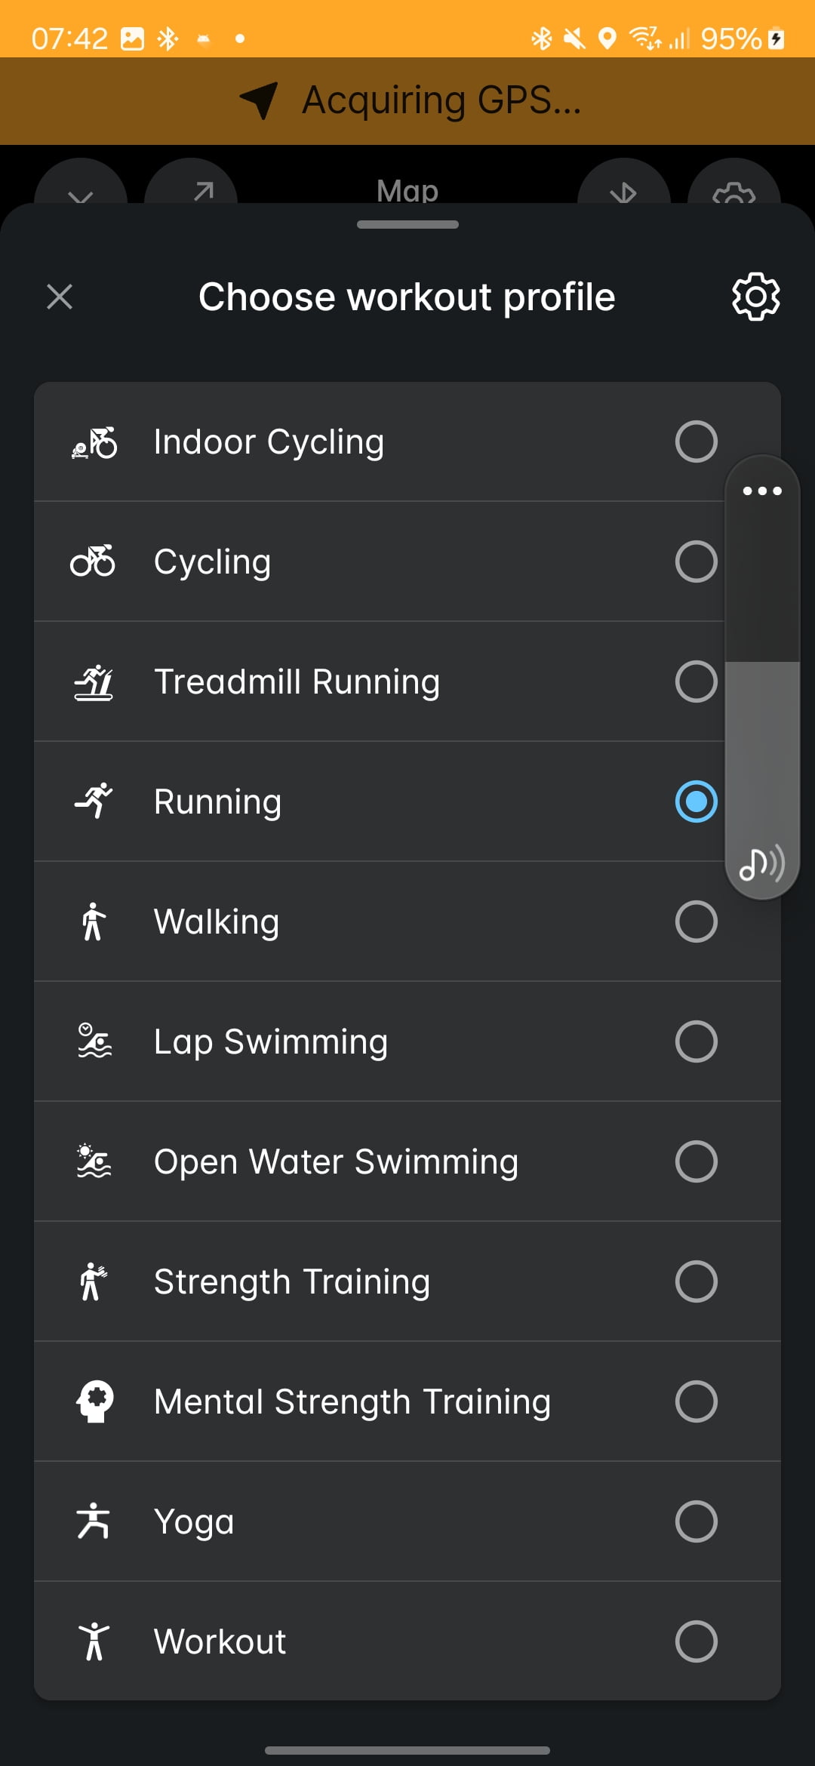Tap the Lap Swimming icon
Viewport: 815px width, 1766px height.
[94, 1041]
